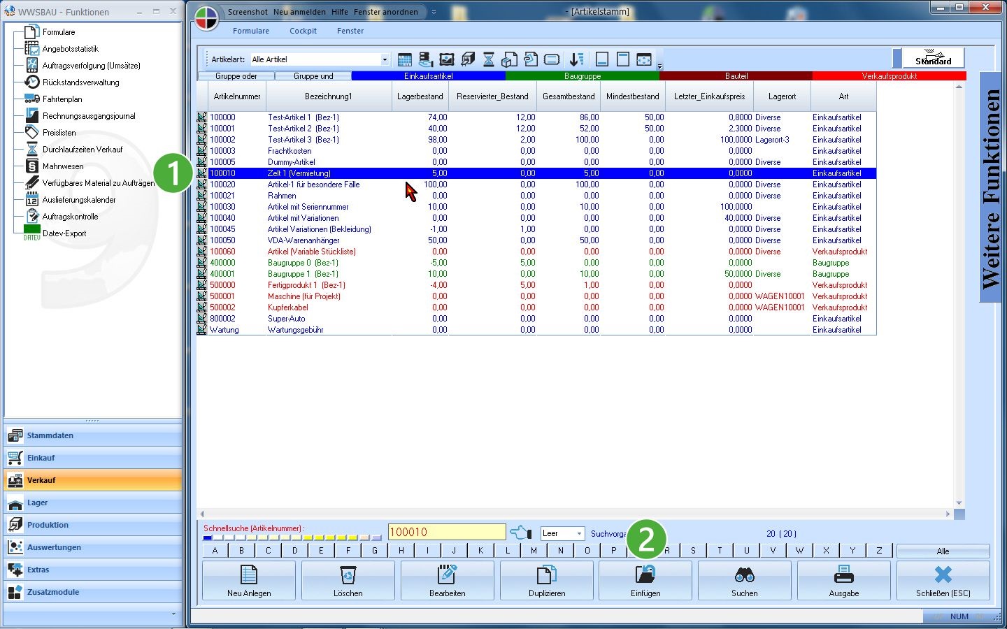Click the table grid view toolbar icon
The width and height of the screenshot is (1007, 629).
404,59
